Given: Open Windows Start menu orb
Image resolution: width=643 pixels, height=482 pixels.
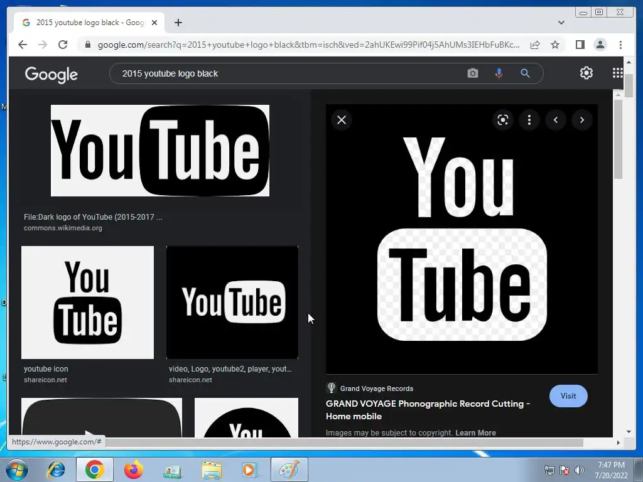Looking at the screenshot, I should click(x=17, y=469).
